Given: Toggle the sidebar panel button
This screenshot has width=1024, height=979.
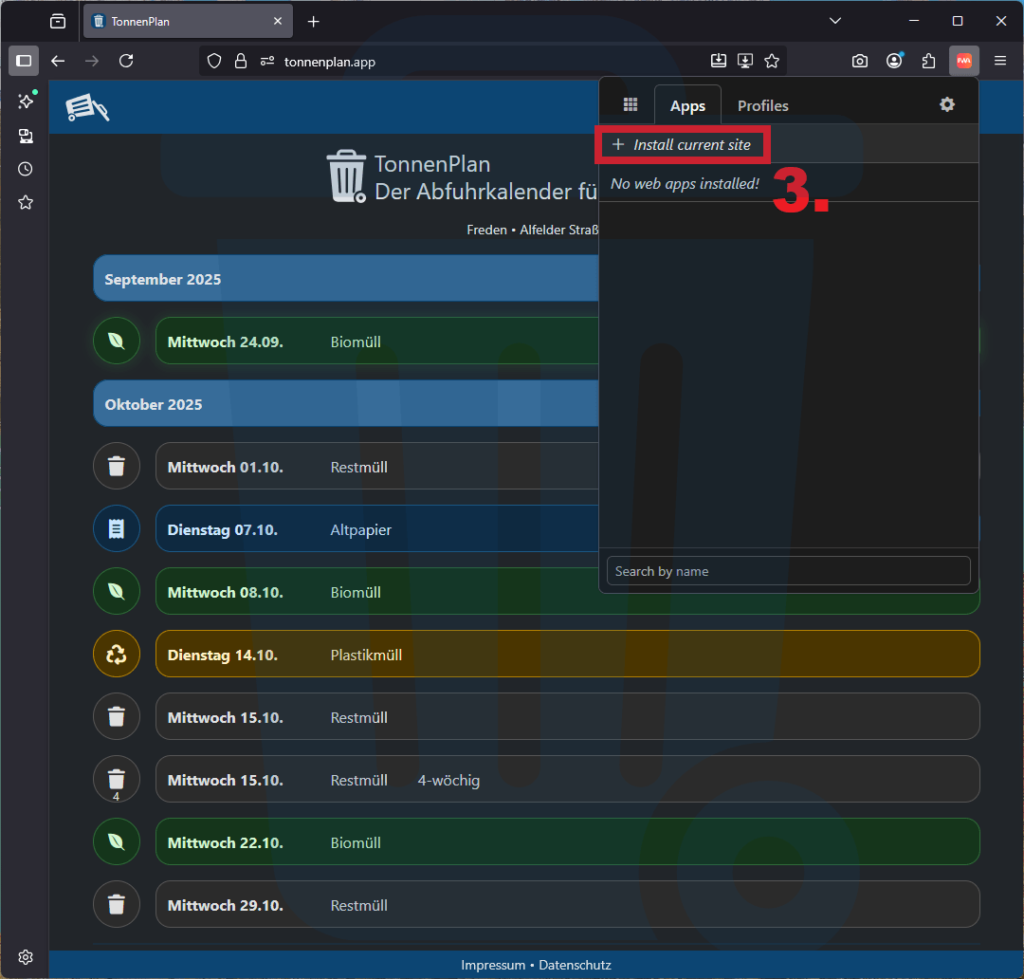Looking at the screenshot, I should click(x=24, y=61).
